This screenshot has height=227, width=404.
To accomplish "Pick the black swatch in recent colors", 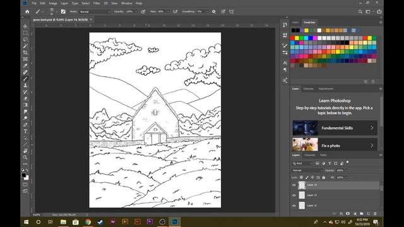I will (294, 31).
